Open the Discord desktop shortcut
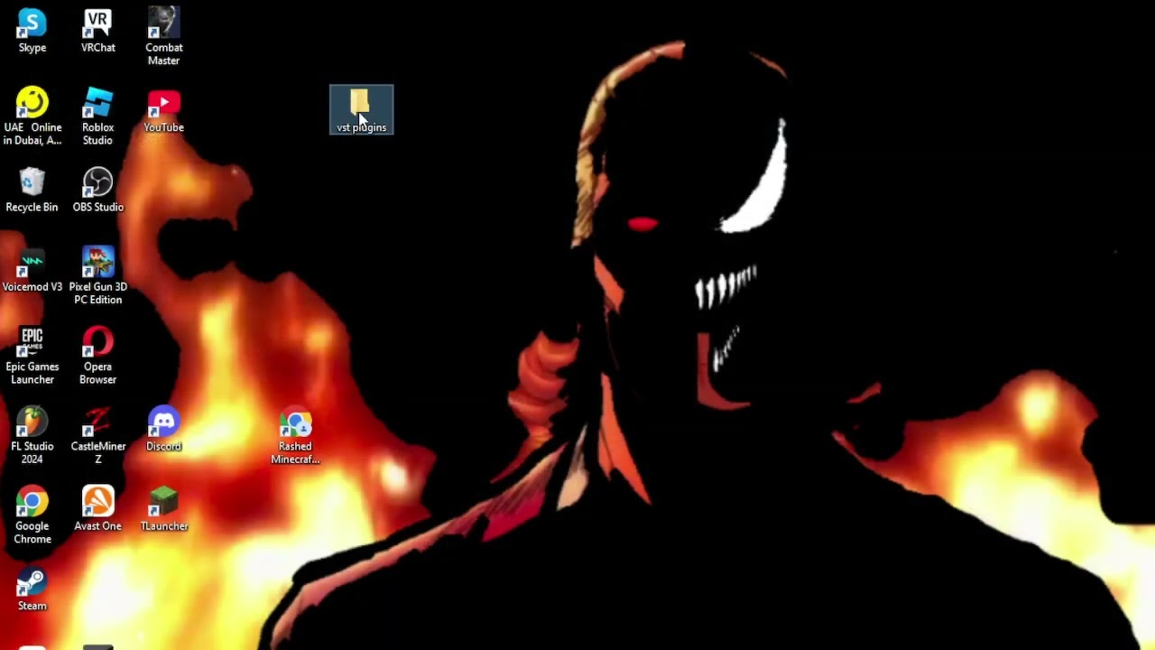This screenshot has height=650, width=1155. (163, 430)
